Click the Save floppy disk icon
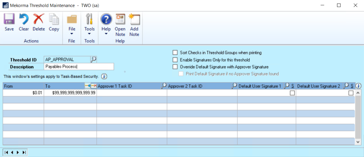Image resolution: width=364 pixels, height=157 pixels. (x=9, y=19)
